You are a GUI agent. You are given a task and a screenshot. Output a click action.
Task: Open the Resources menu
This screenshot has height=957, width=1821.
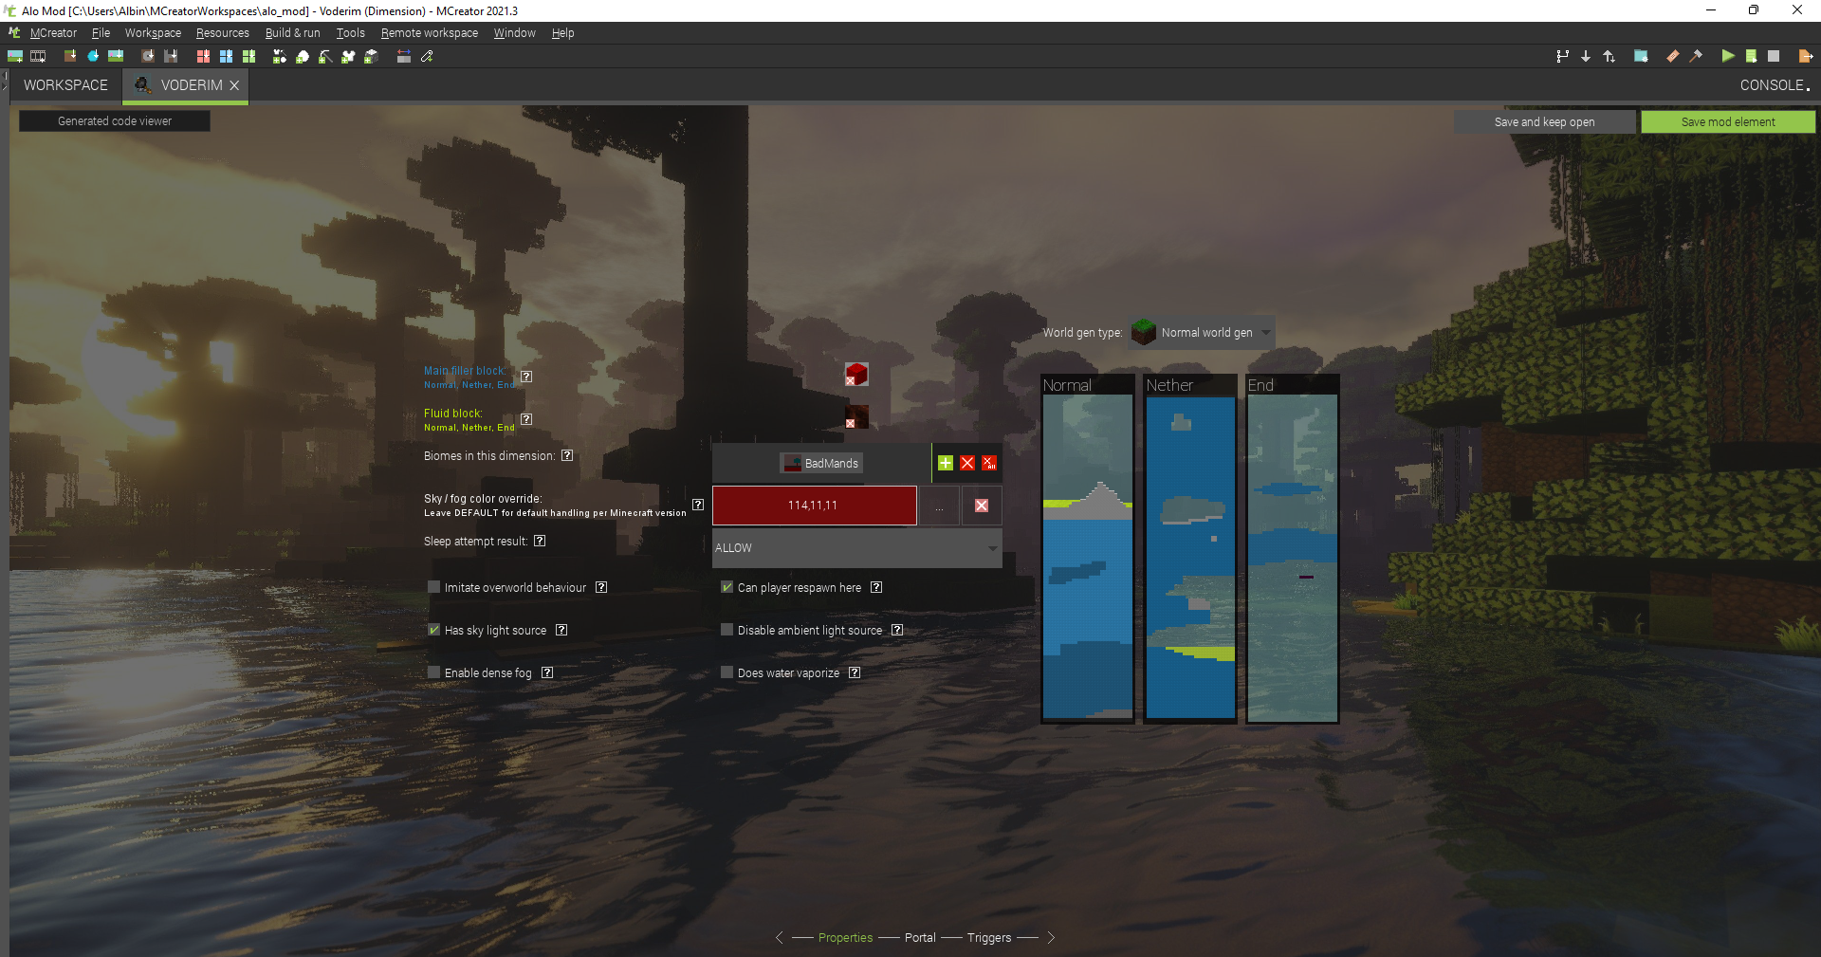223,33
